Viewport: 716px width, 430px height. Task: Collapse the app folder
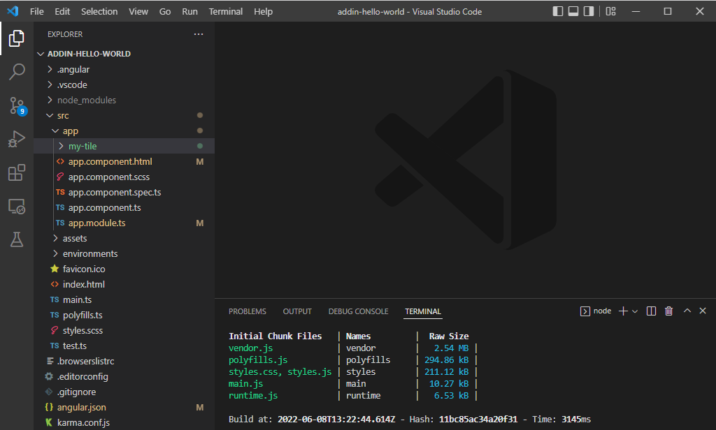point(124,131)
